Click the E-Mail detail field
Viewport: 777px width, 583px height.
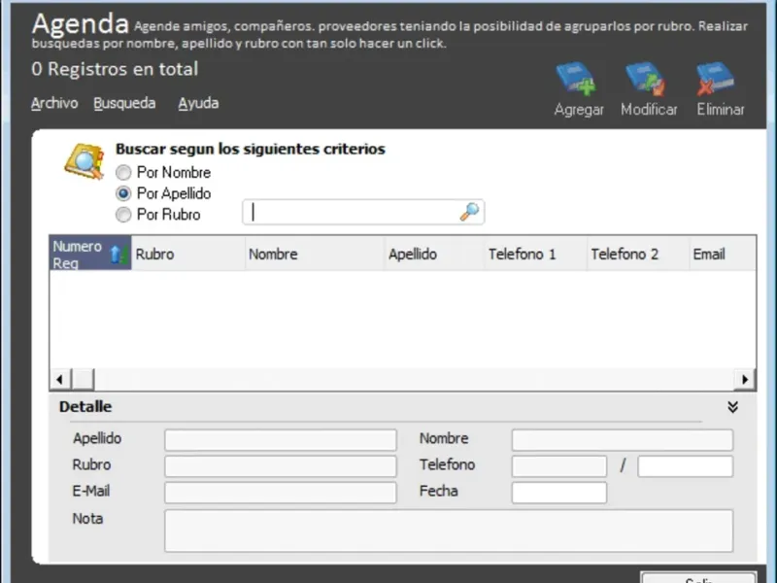(x=281, y=493)
